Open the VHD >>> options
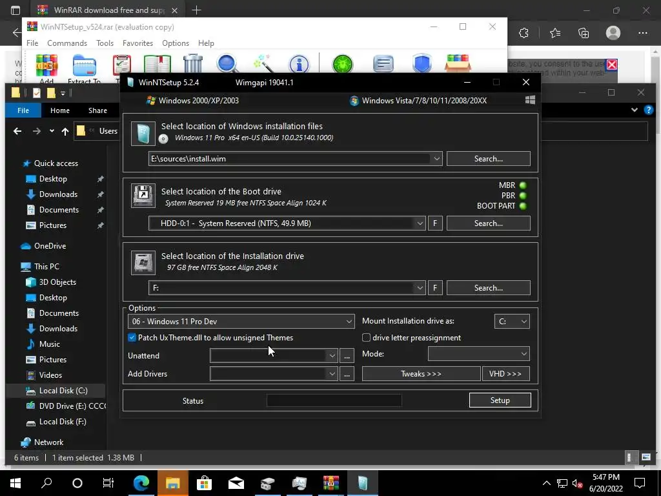Screen dimensions: 661x496 pos(506,374)
